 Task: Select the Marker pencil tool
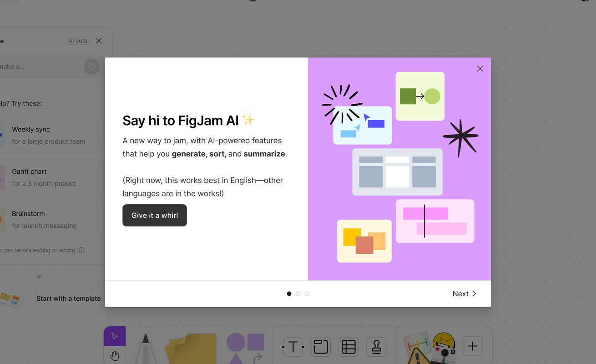[145, 349]
